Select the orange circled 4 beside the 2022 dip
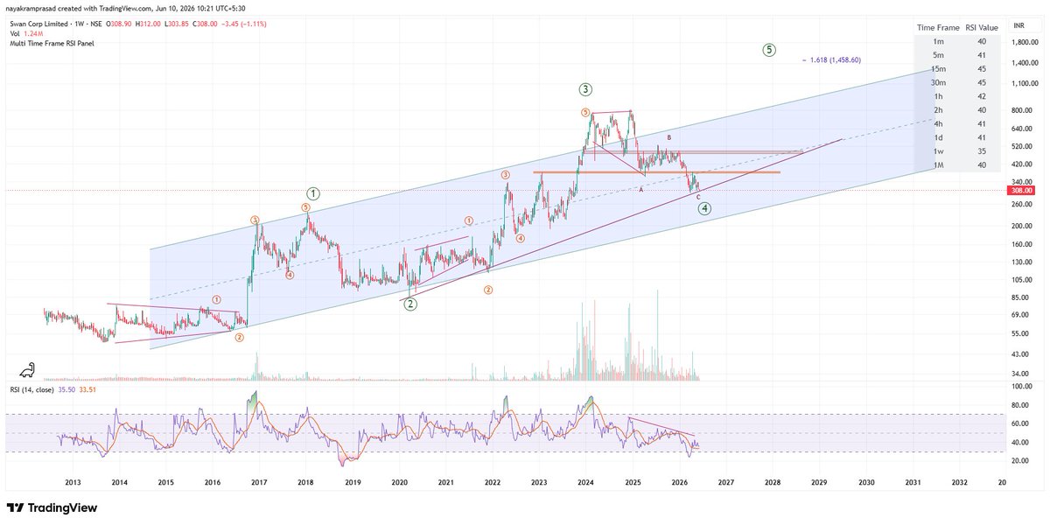This screenshot has height=525, width=1050. click(520, 238)
